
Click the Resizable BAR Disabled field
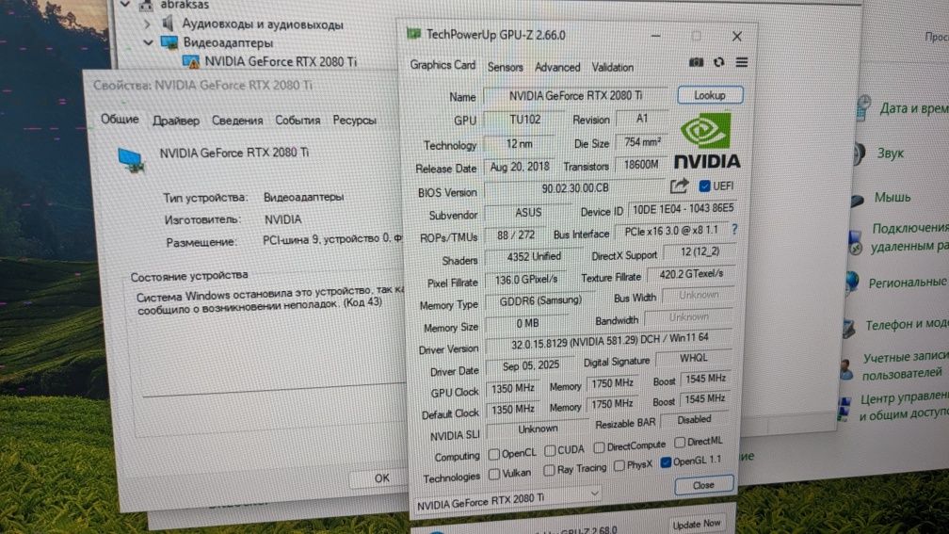coord(694,420)
